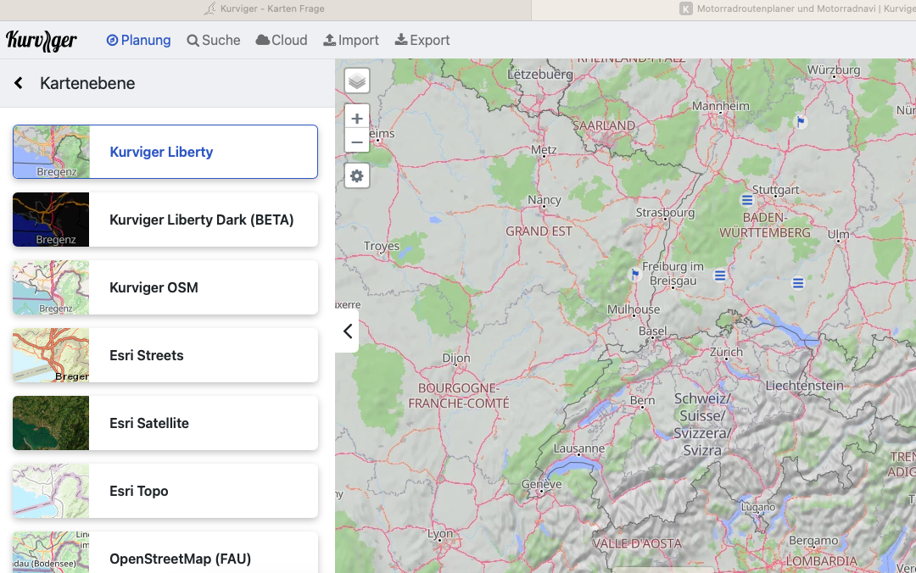This screenshot has height=573, width=916.
Task: Open the Export tab
Action: tap(422, 41)
